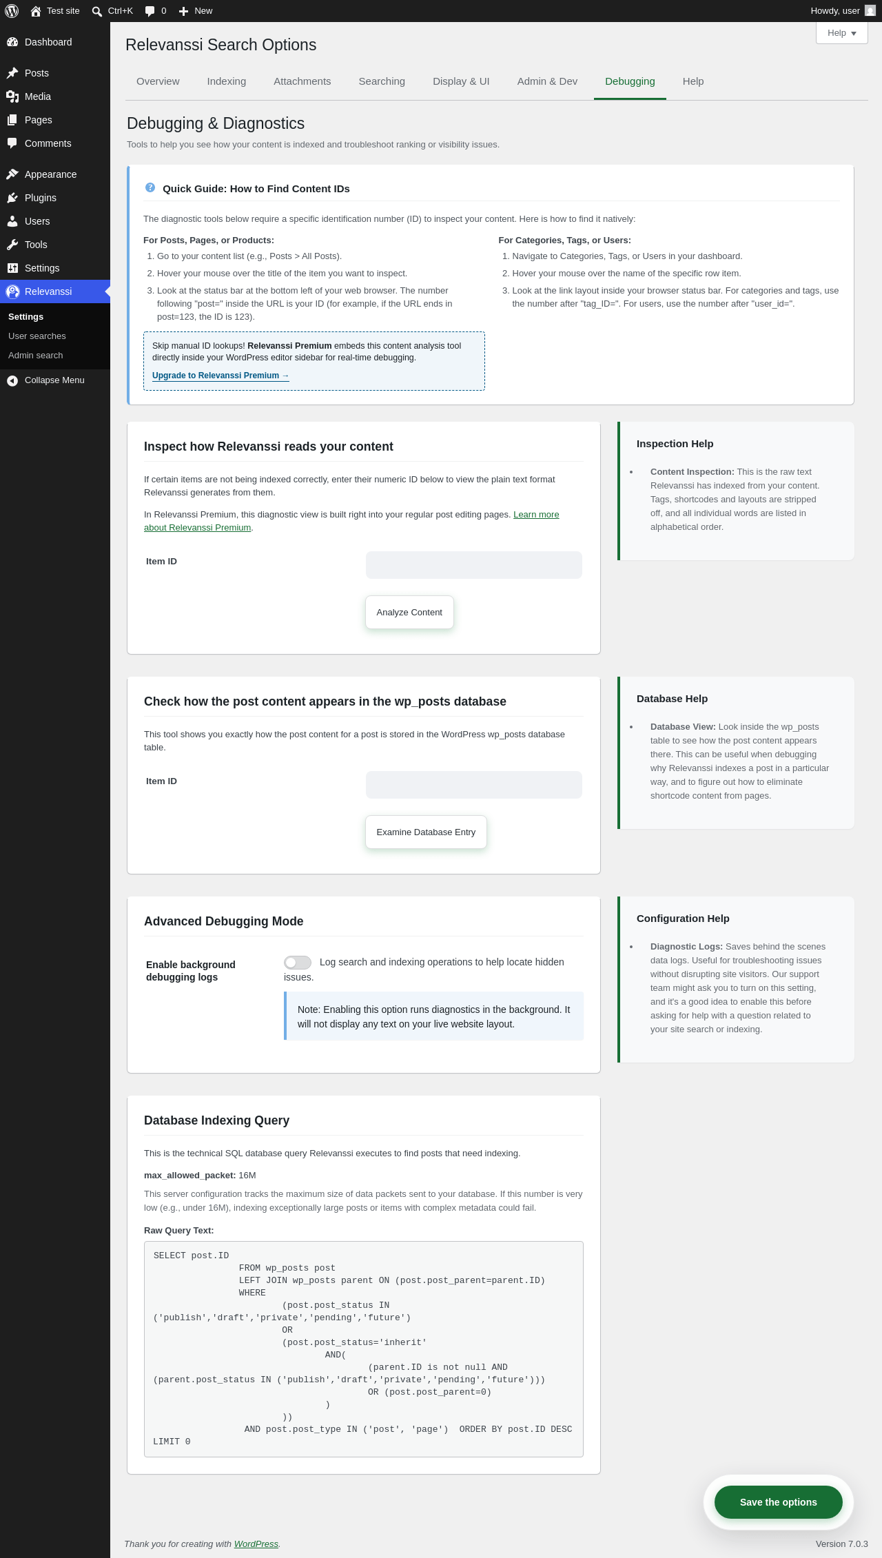Click the Pages icon in sidebar
Screen dimensions: 882x1558
point(12,120)
